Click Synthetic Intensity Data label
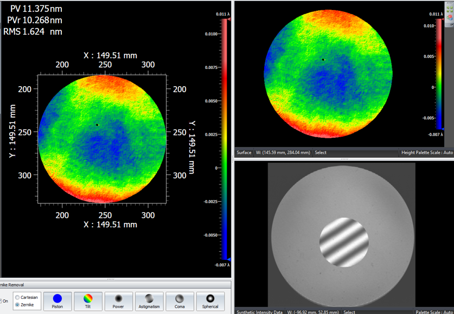Image resolution: width=454 pixels, height=314 pixels. click(260, 312)
